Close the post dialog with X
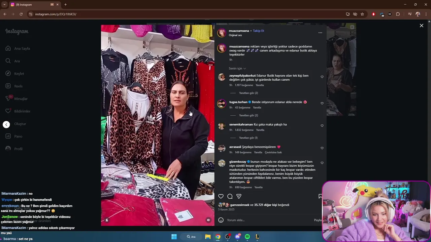Screen dimensions: 431x242 pos(421,26)
